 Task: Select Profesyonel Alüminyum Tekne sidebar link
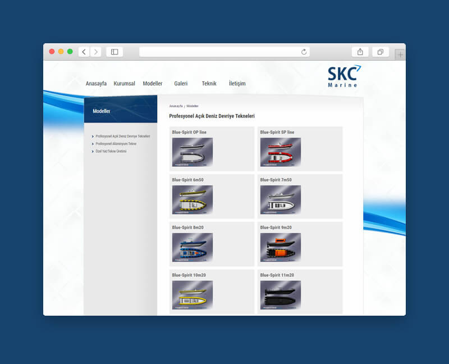(x=116, y=144)
